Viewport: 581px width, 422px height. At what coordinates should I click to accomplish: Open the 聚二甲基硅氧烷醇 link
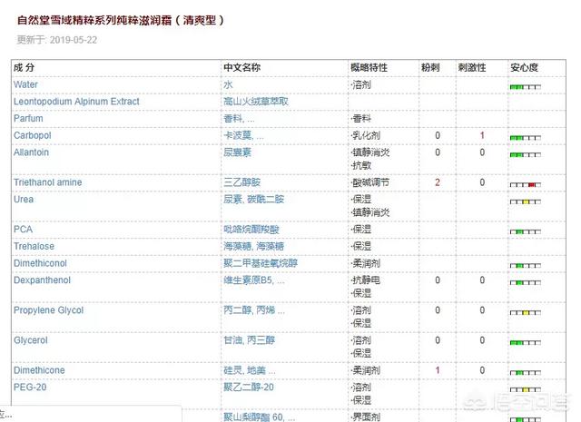[x=261, y=263]
